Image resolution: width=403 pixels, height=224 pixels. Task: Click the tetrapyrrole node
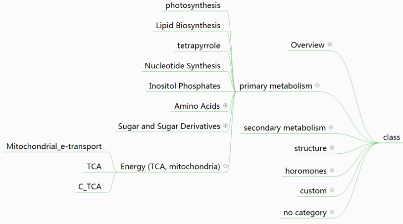199,45
